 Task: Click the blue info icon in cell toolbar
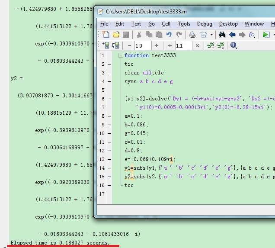tap(233, 45)
